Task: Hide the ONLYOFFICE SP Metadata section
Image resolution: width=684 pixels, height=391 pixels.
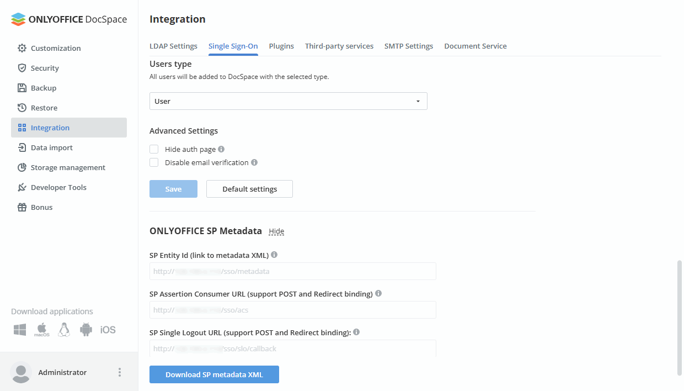Action: [x=276, y=231]
